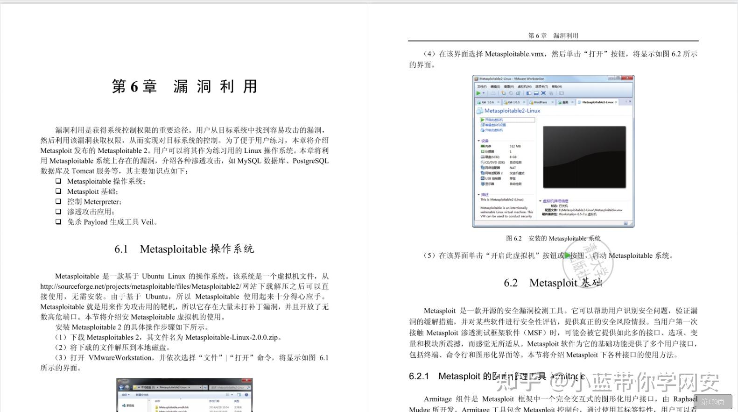Click the filename Metasploitable-Linux-2.0.0.zip in step (1)

tap(232, 337)
